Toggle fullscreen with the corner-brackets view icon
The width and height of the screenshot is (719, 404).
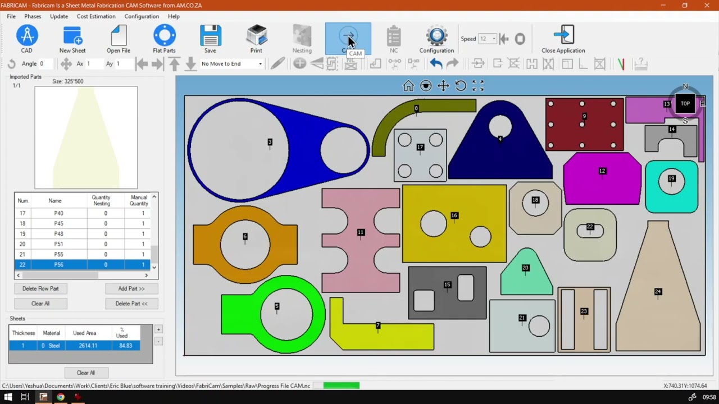pos(478,86)
